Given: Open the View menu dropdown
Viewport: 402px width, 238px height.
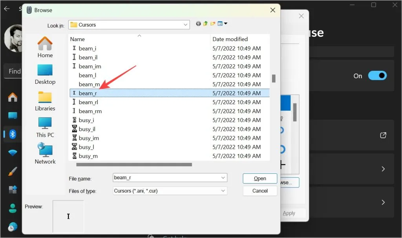Looking at the screenshot, I should 222,24.
